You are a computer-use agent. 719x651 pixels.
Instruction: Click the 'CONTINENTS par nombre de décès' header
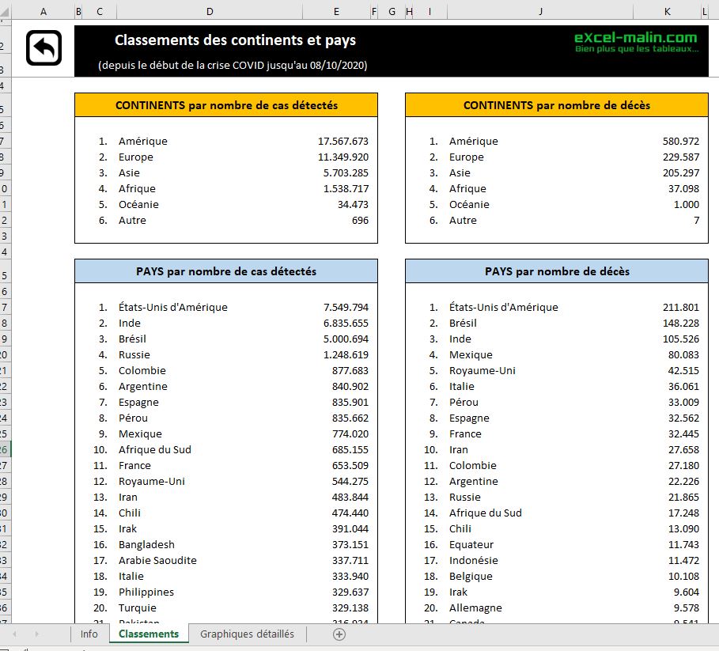pyautogui.click(x=556, y=105)
